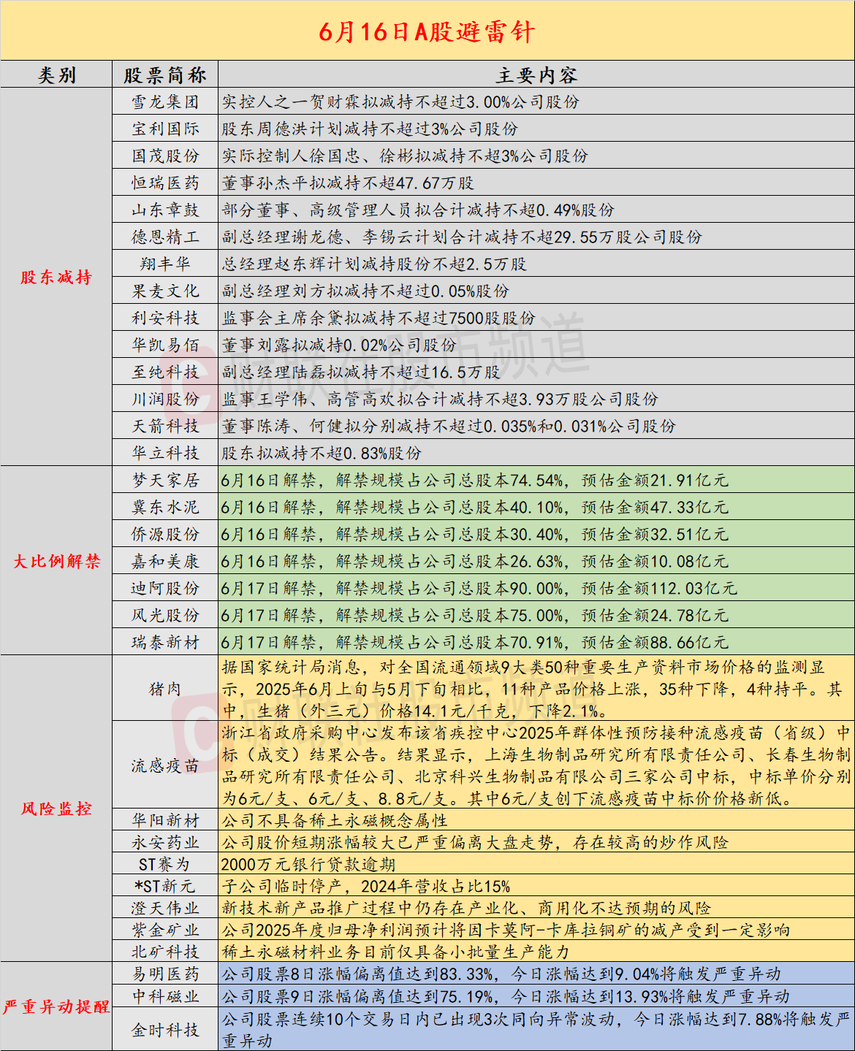Select the 山东章鼓 stock name cell
The image size is (855, 1051).
(x=165, y=210)
